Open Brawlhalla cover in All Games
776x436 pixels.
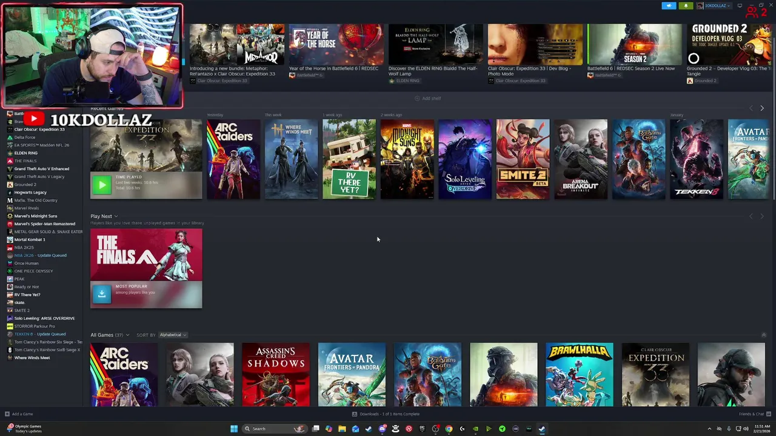pos(580,375)
